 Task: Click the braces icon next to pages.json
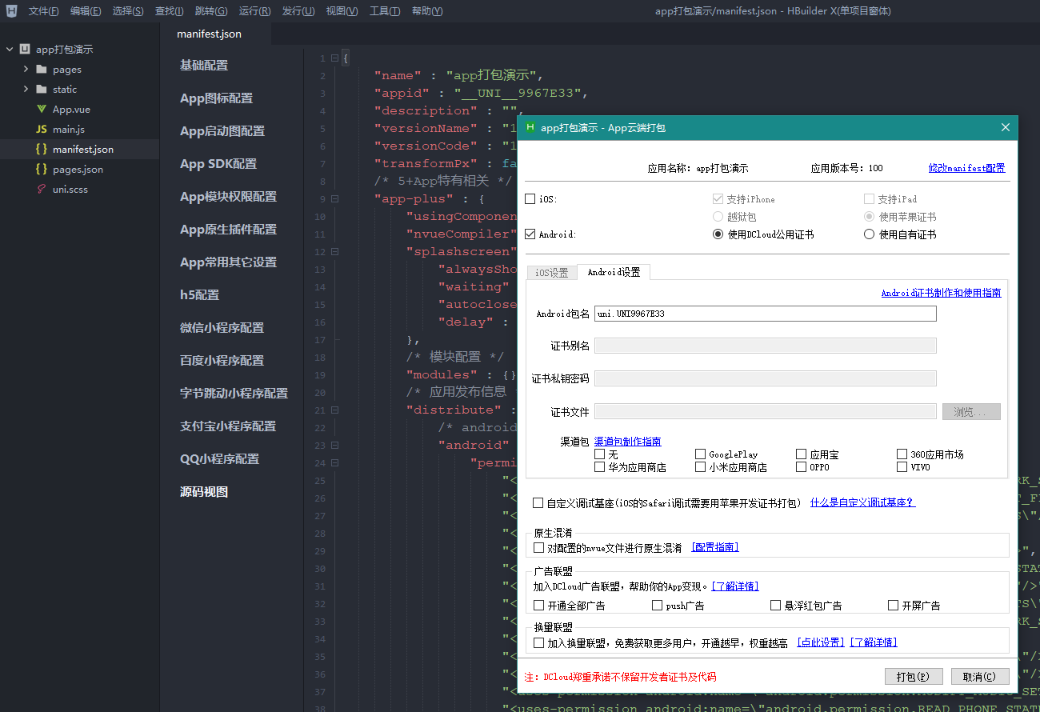click(x=41, y=170)
